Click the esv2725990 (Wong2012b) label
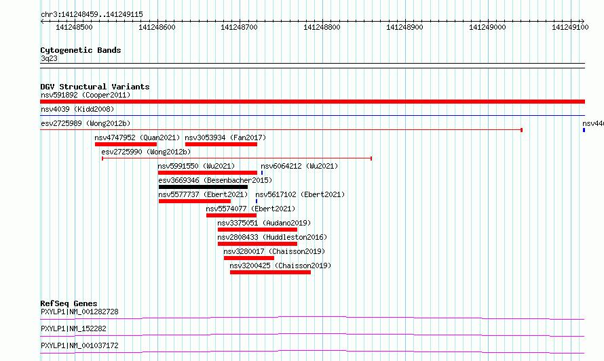 click(146, 152)
